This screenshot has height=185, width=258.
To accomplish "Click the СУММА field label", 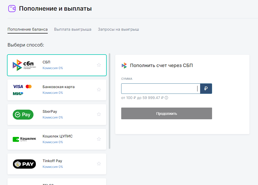I will click(x=127, y=79).
